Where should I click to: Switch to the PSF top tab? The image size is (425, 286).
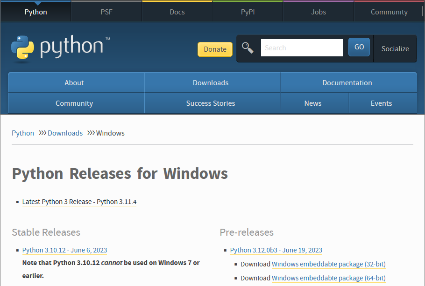pyautogui.click(x=106, y=12)
